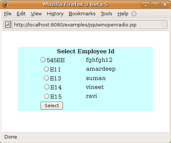The height and width of the screenshot is (143, 171).
Task: Click the Done status bar text
Action: click(11, 137)
